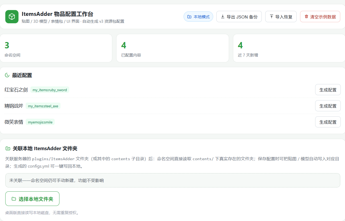Clear sample data via 清空示例数据
This screenshot has height=221, width=345.
click(320, 17)
